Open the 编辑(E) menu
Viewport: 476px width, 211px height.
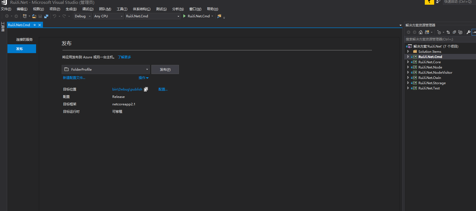[x=22, y=9]
